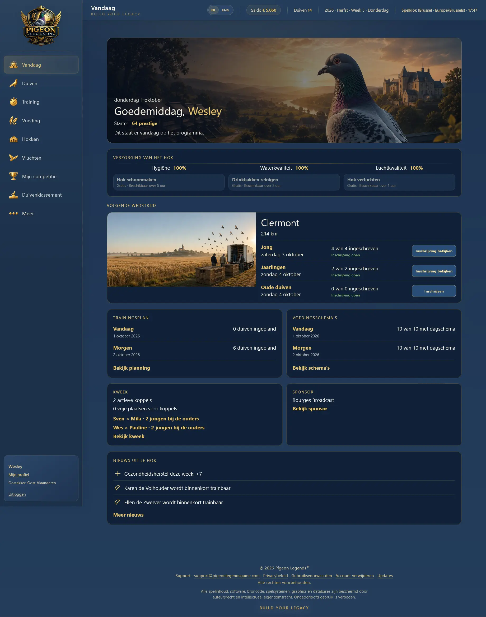Screen dimensions: 486x617
Task: Click the support email address
Action: click(227, 576)
